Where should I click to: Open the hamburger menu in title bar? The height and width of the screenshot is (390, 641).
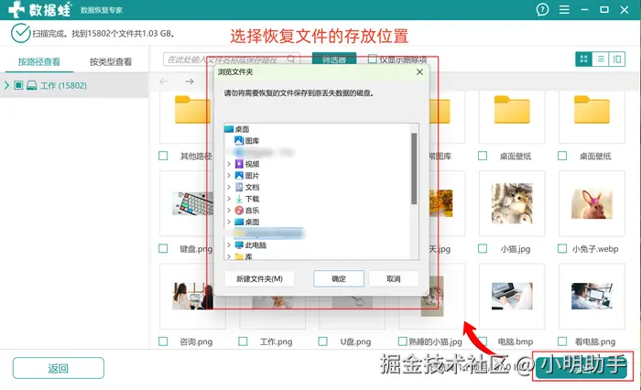pyautogui.click(x=564, y=9)
